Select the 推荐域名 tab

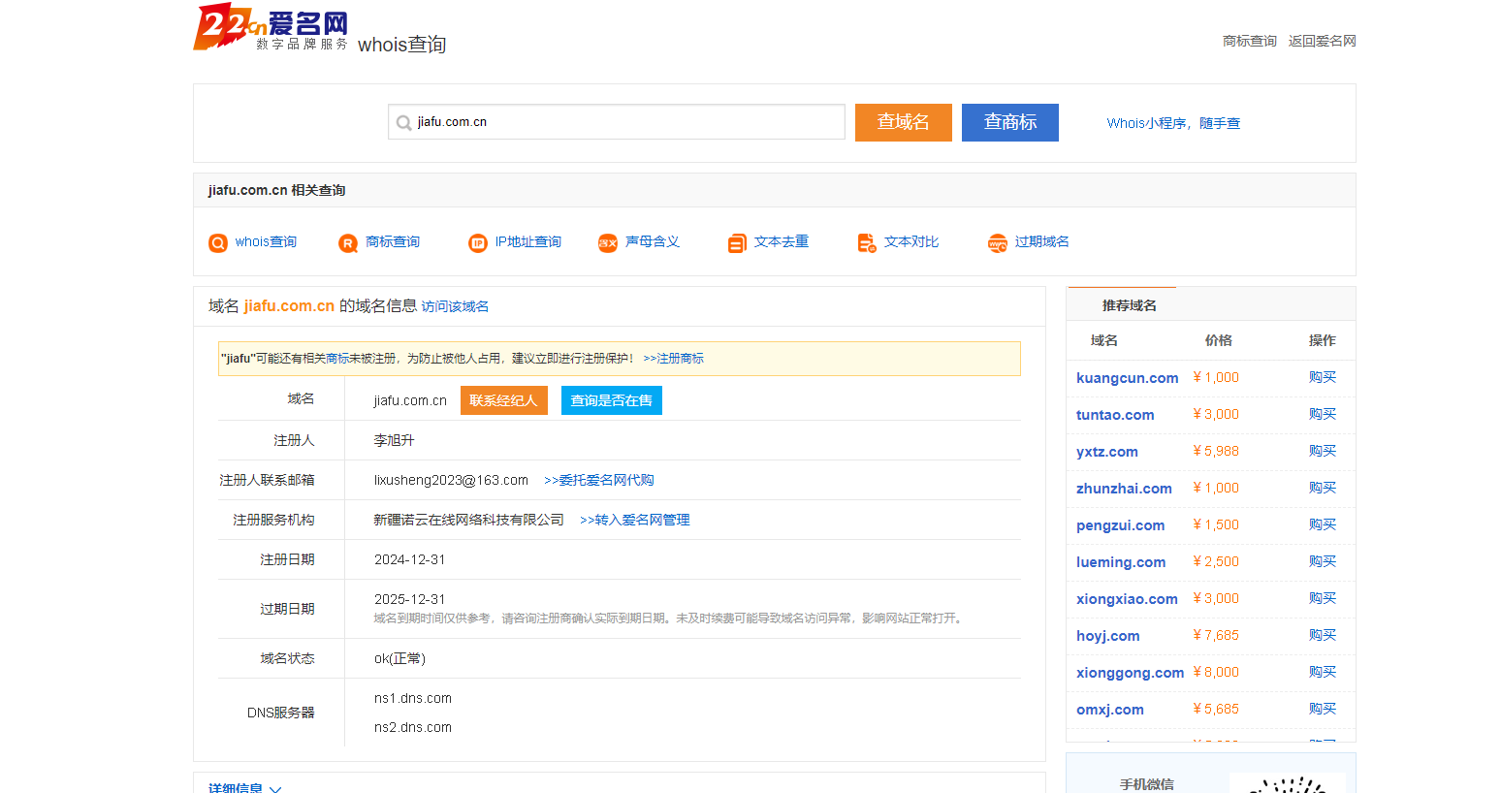click(1130, 305)
